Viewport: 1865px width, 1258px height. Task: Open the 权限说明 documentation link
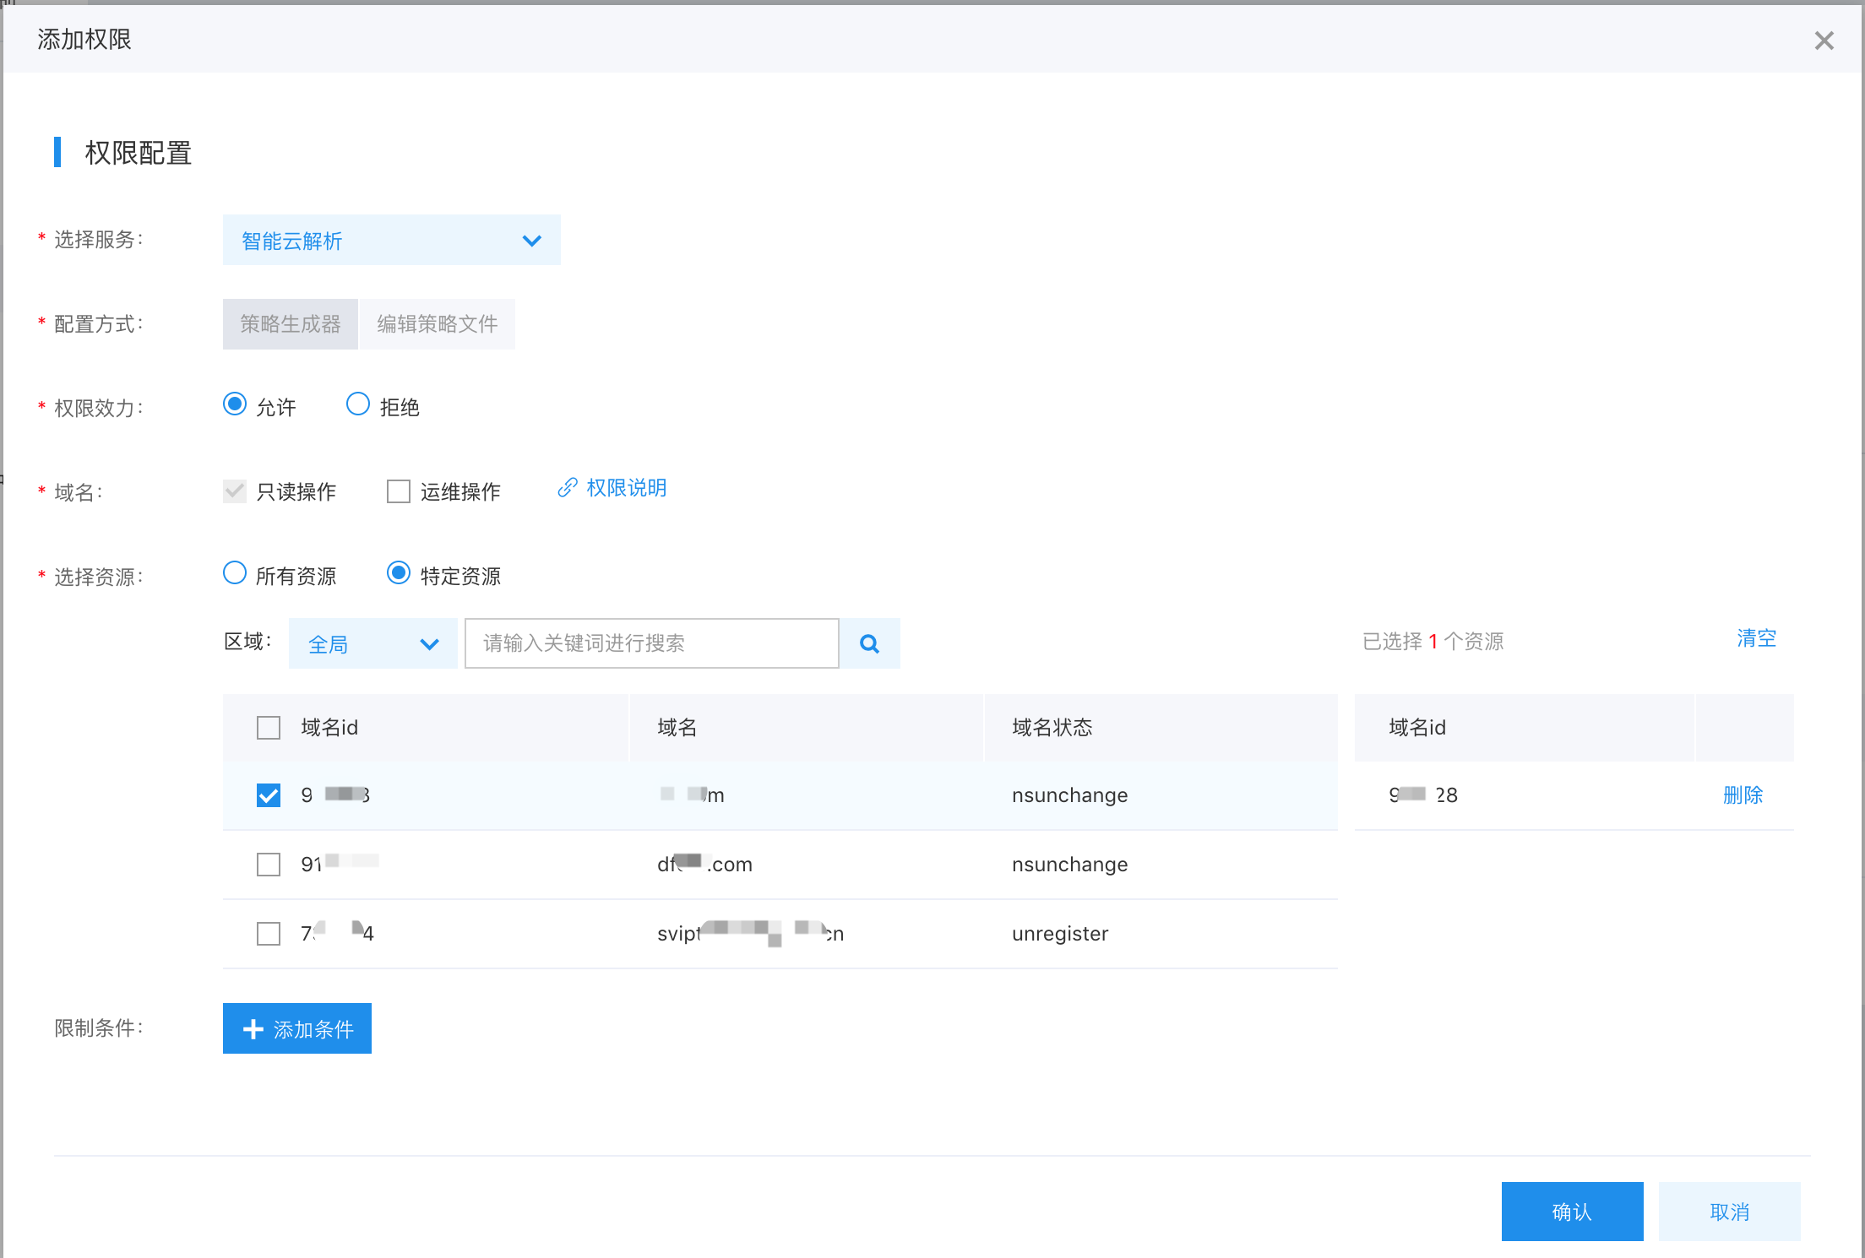point(626,488)
